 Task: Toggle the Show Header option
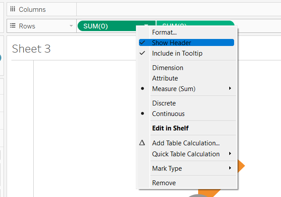click(x=171, y=42)
